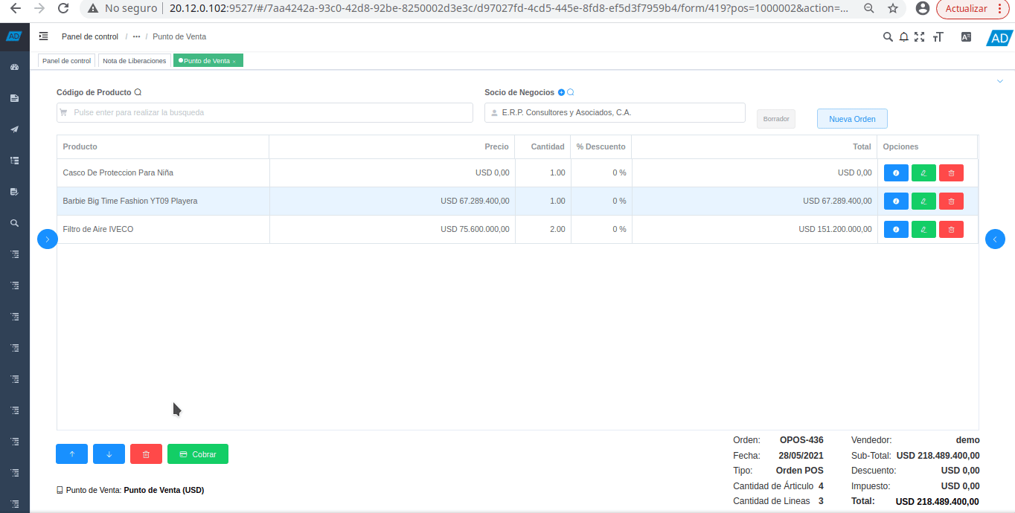Click the Código de Producto search field
This screenshot has width=1015, height=513.
click(x=268, y=113)
